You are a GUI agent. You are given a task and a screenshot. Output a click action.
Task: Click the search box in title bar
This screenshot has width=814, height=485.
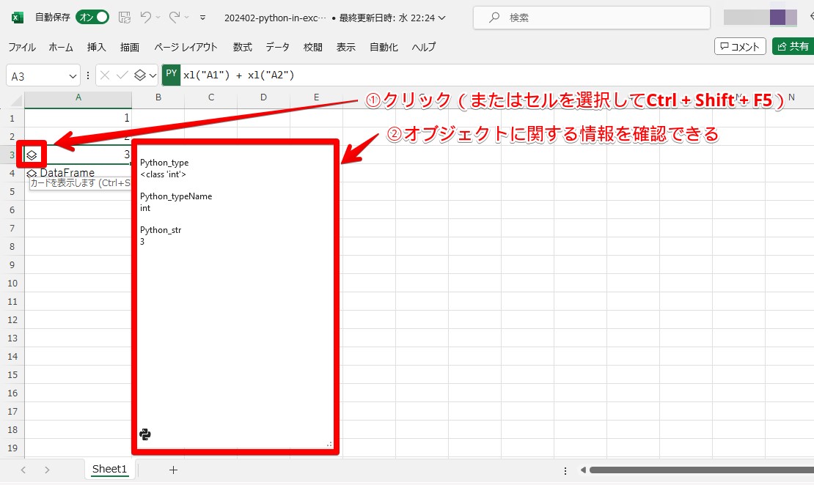591,18
